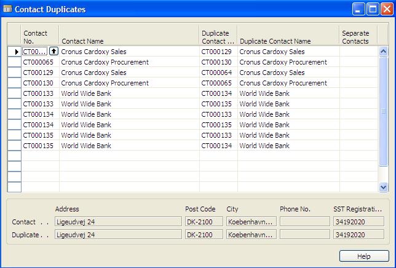Close the Contact Duplicates window
The image size is (396, 268).
point(387,9)
